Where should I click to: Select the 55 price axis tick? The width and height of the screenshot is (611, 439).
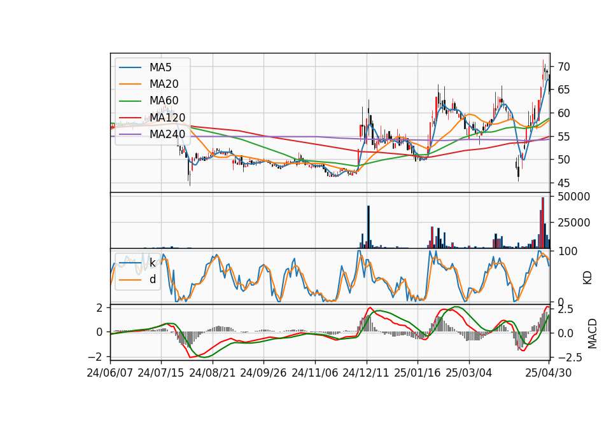[564, 137]
